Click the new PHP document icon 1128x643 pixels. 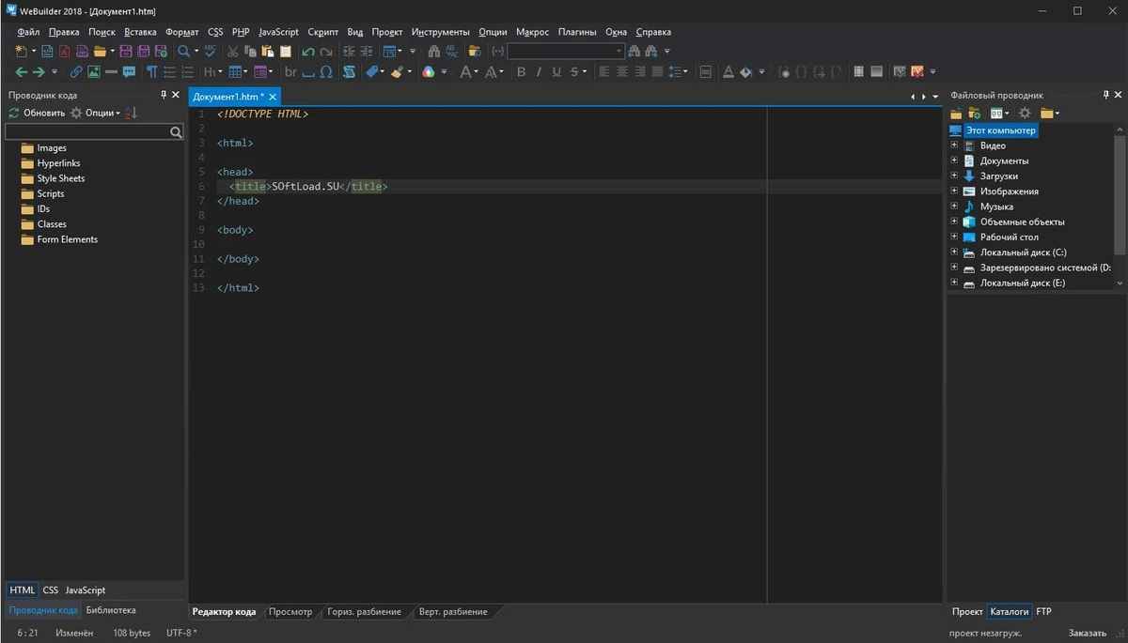point(83,51)
